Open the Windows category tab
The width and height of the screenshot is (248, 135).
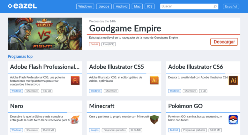point(85,6)
